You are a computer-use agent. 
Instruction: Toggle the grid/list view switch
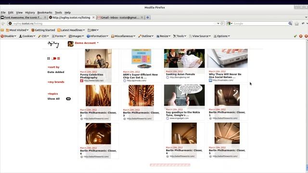click(53, 59)
